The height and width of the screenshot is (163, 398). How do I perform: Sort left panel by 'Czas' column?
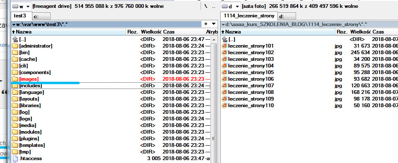coord(183,32)
